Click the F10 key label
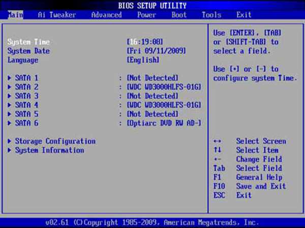The height and width of the screenshot is (228, 305). point(219,186)
